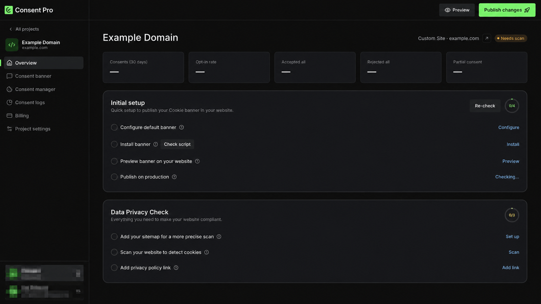
Task: Click the Example Domain page heading
Action: tap(140, 37)
